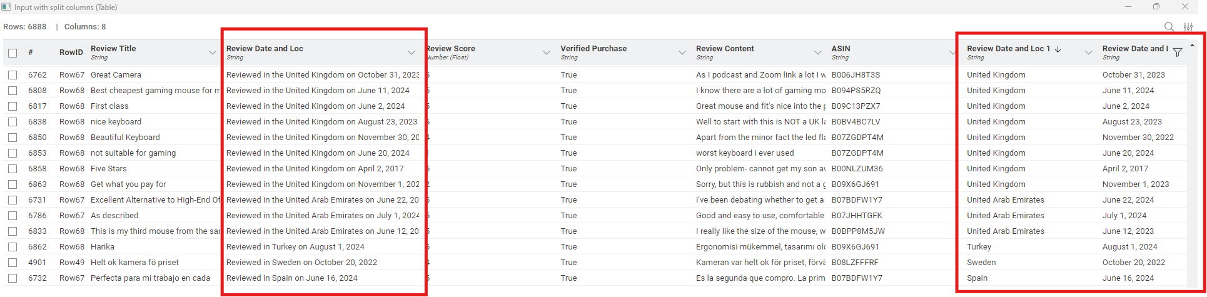Restore the window using the maximize button
The height and width of the screenshot is (297, 1207).
(1156, 7)
